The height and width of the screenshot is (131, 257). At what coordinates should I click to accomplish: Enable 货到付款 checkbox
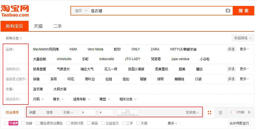point(68,123)
